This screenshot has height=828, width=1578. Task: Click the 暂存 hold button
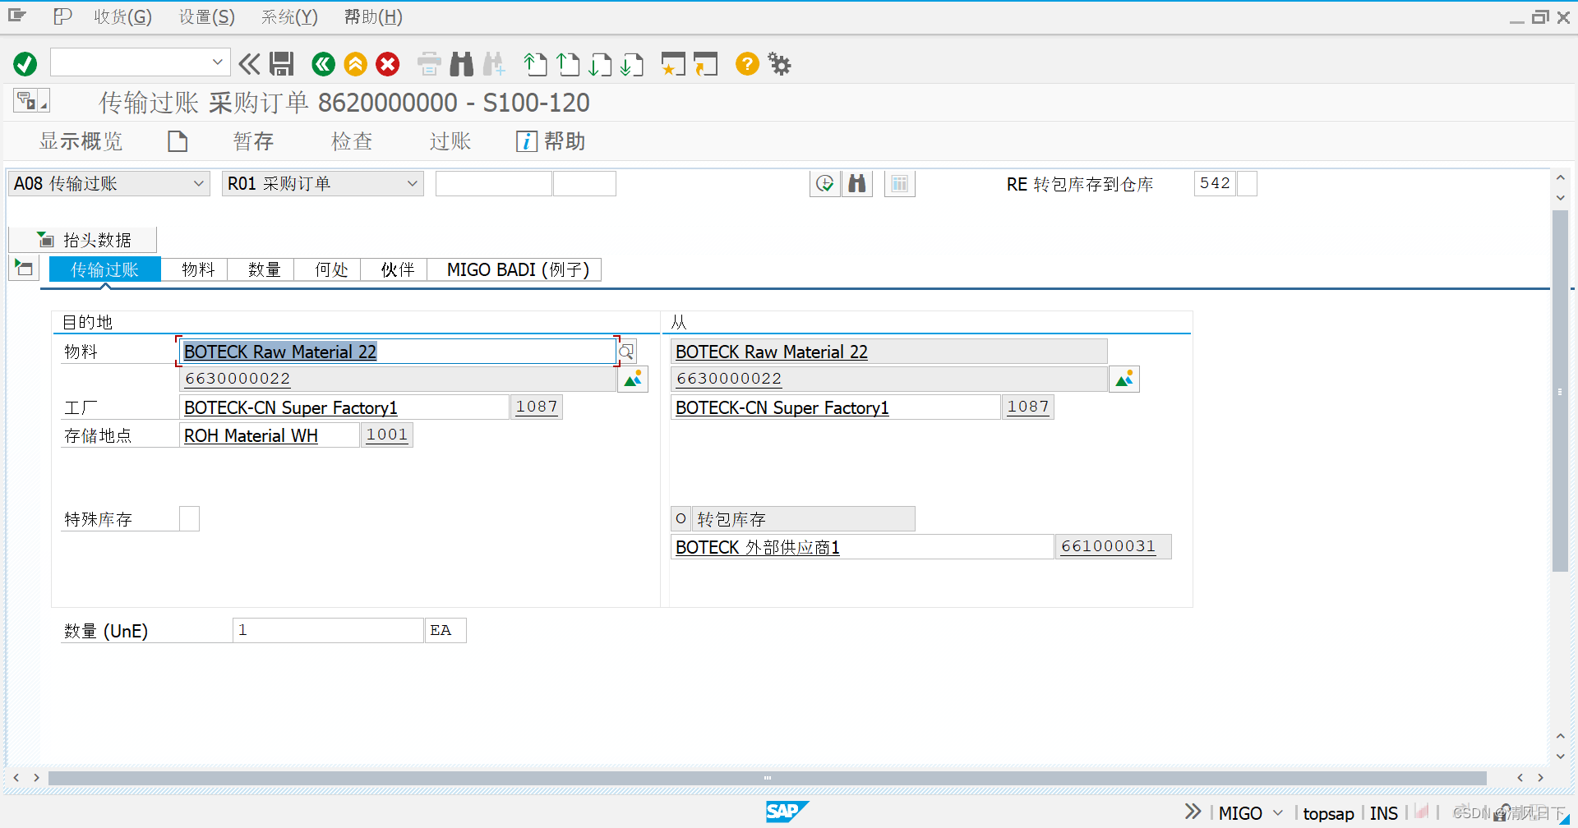[253, 141]
